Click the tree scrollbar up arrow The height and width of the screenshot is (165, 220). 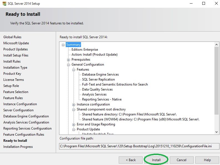pyautogui.click(x=216, y=45)
